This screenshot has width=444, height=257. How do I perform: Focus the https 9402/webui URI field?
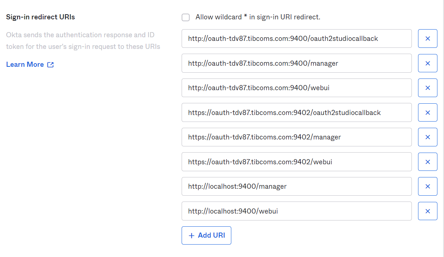click(x=297, y=162)
